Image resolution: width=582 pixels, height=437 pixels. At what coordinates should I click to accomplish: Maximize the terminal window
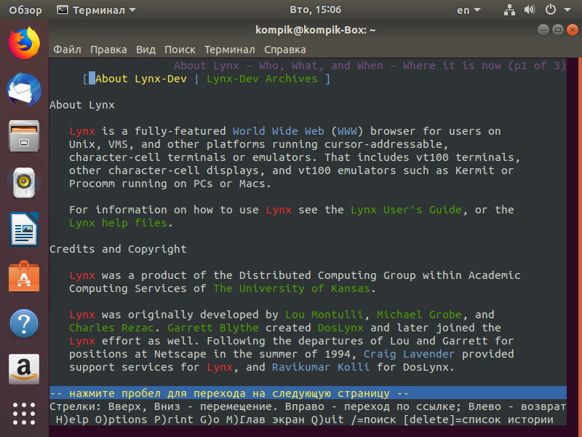(557, 30)
